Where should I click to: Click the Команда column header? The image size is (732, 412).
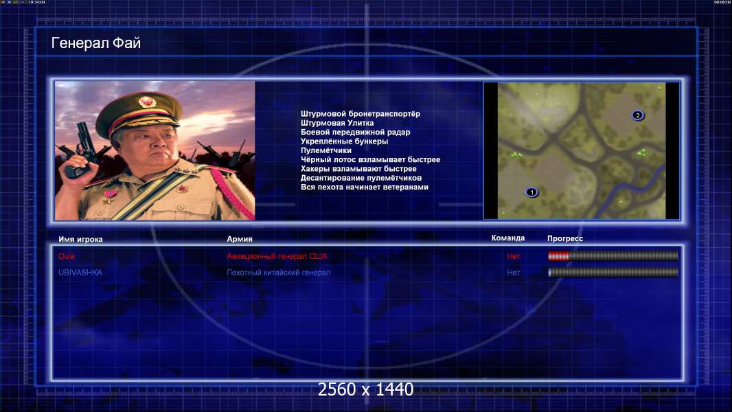click(x=508, y=238)
